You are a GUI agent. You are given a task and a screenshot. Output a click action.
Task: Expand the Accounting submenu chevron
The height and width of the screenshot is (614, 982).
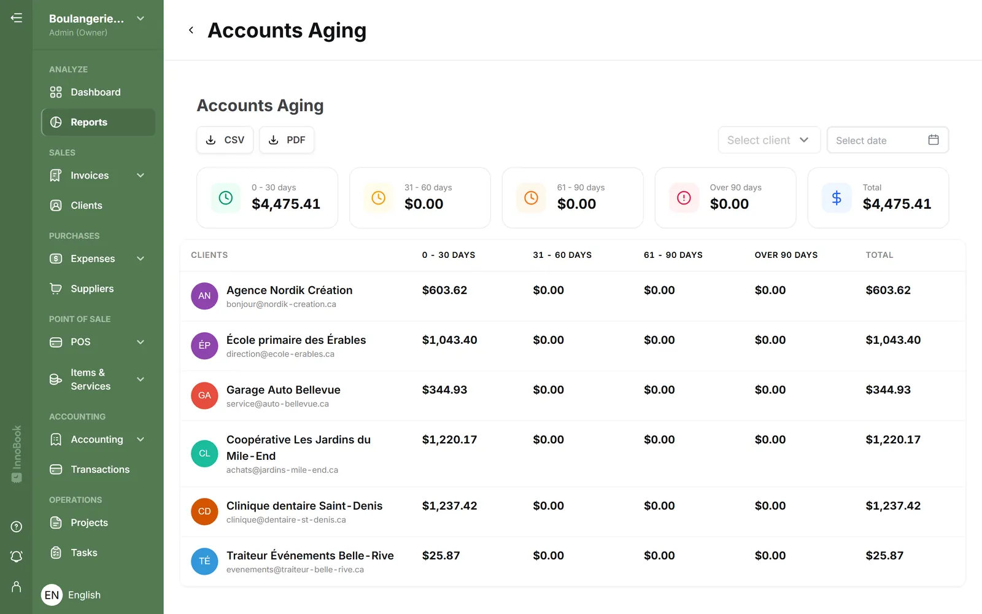[141, 440]
